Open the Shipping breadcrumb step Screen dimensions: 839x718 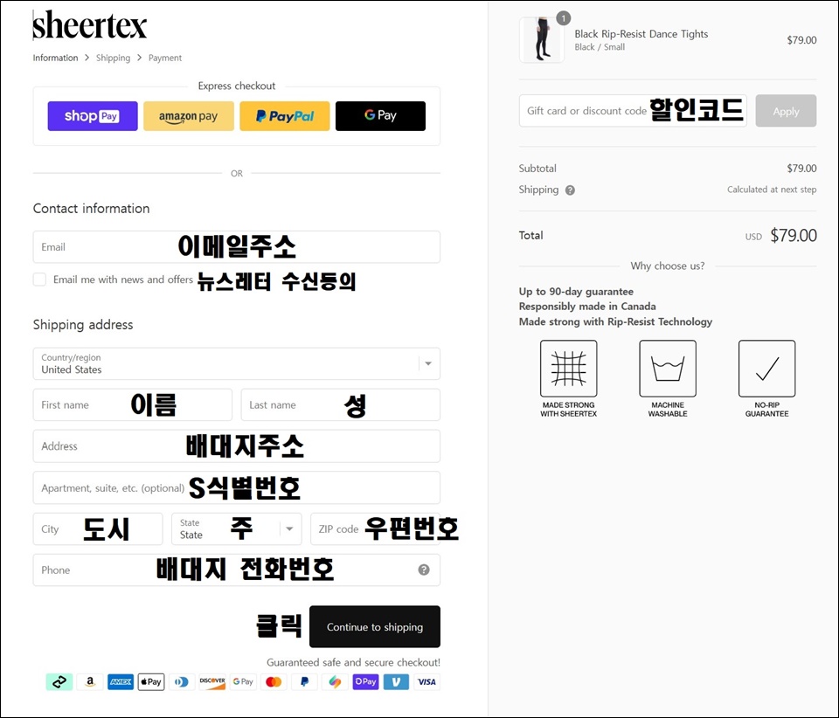113,58
